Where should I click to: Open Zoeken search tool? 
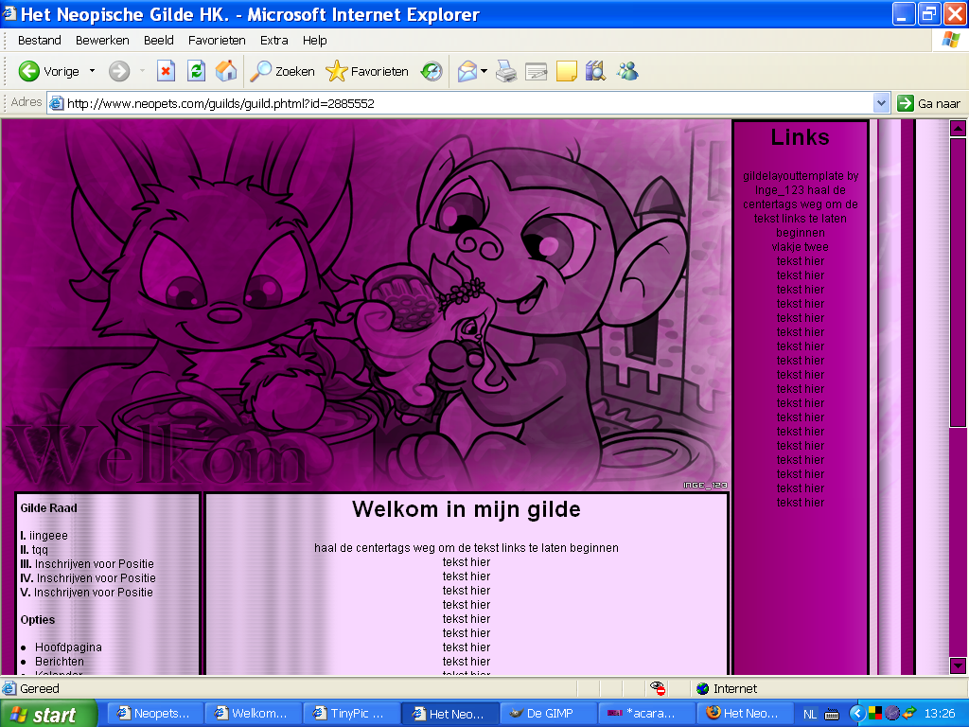(282, 71)
